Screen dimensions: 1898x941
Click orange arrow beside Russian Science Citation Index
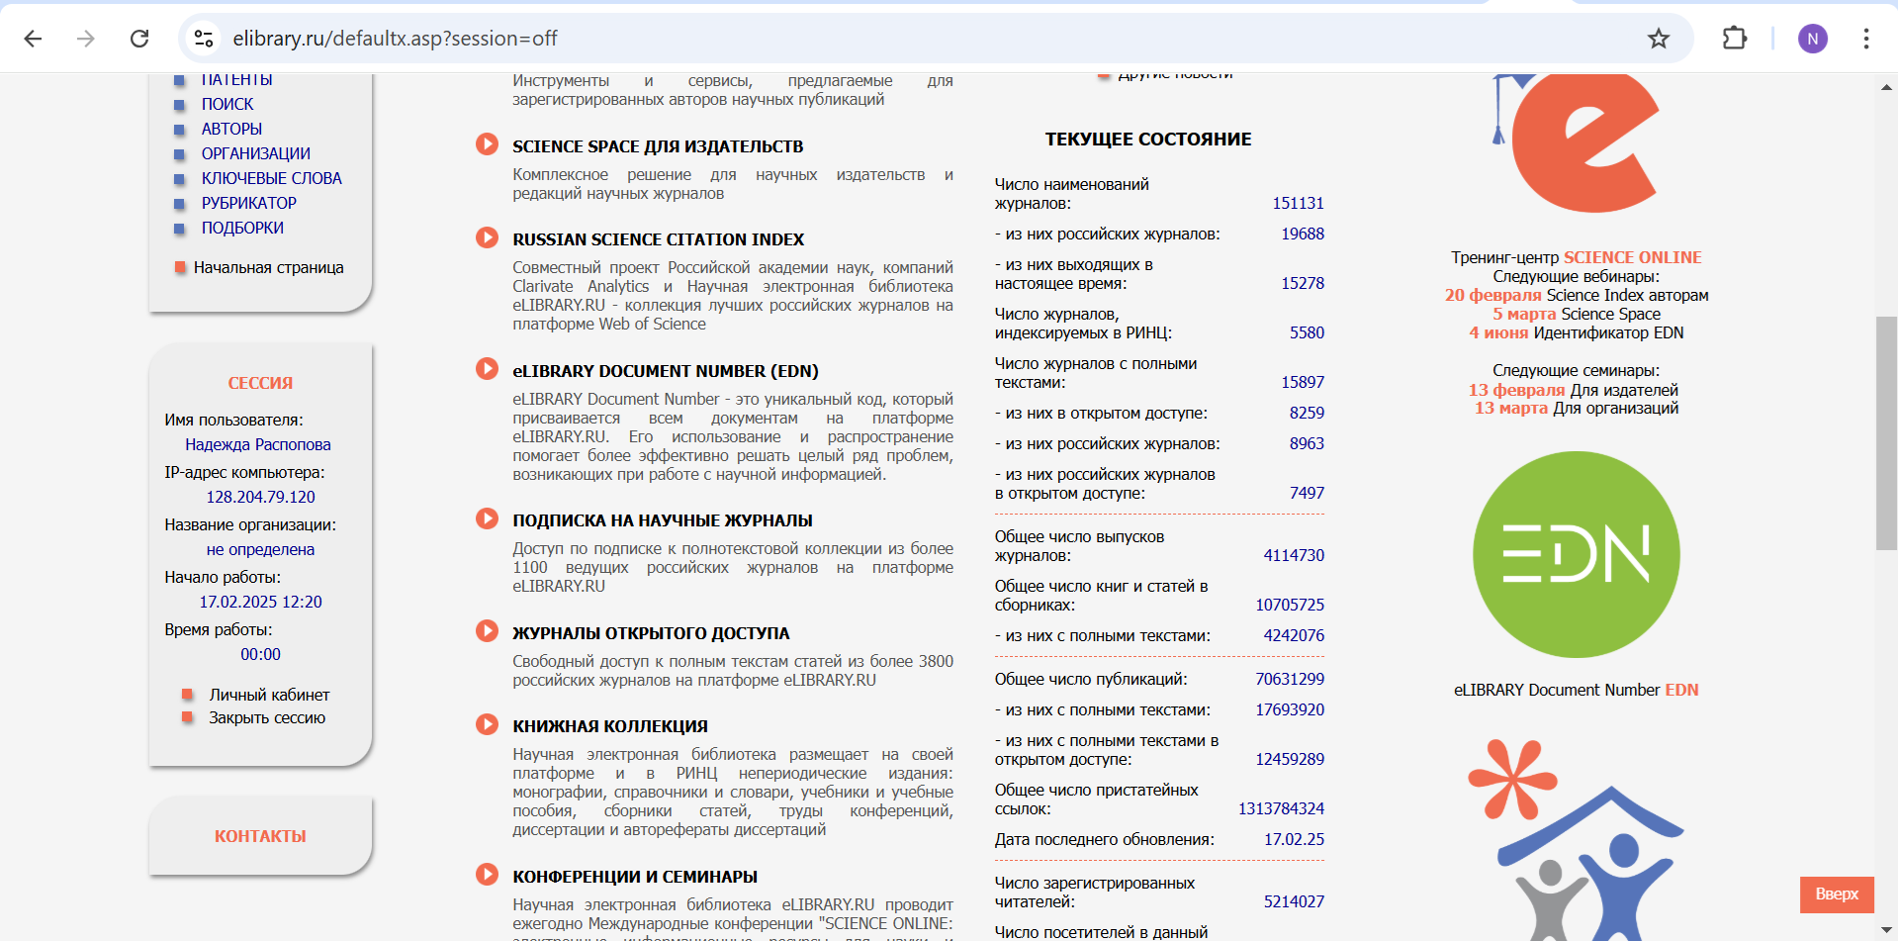(487, 237)
